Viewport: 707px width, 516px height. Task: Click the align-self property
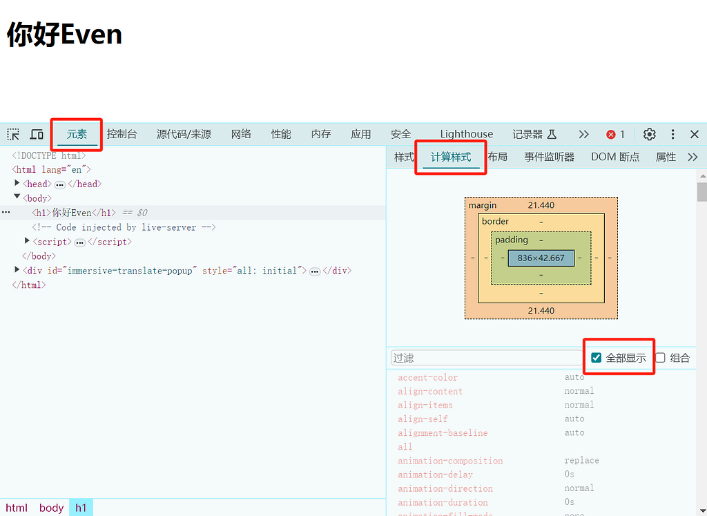pos(423,419)
